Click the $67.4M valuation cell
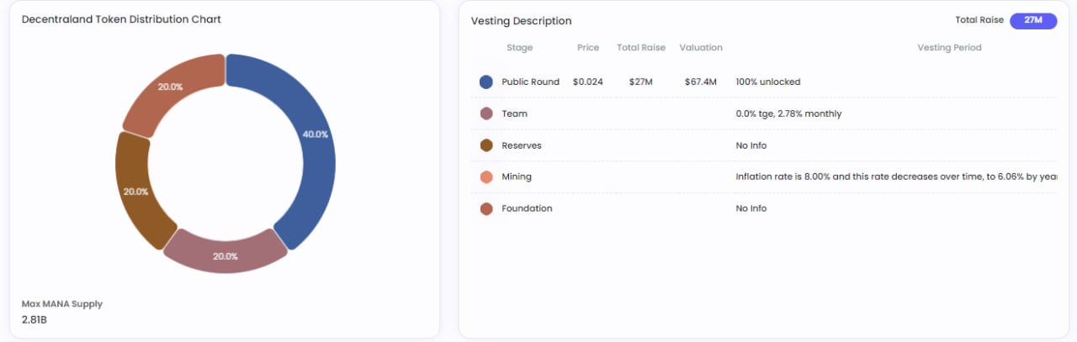1077x342 pixels. point(701,82)
